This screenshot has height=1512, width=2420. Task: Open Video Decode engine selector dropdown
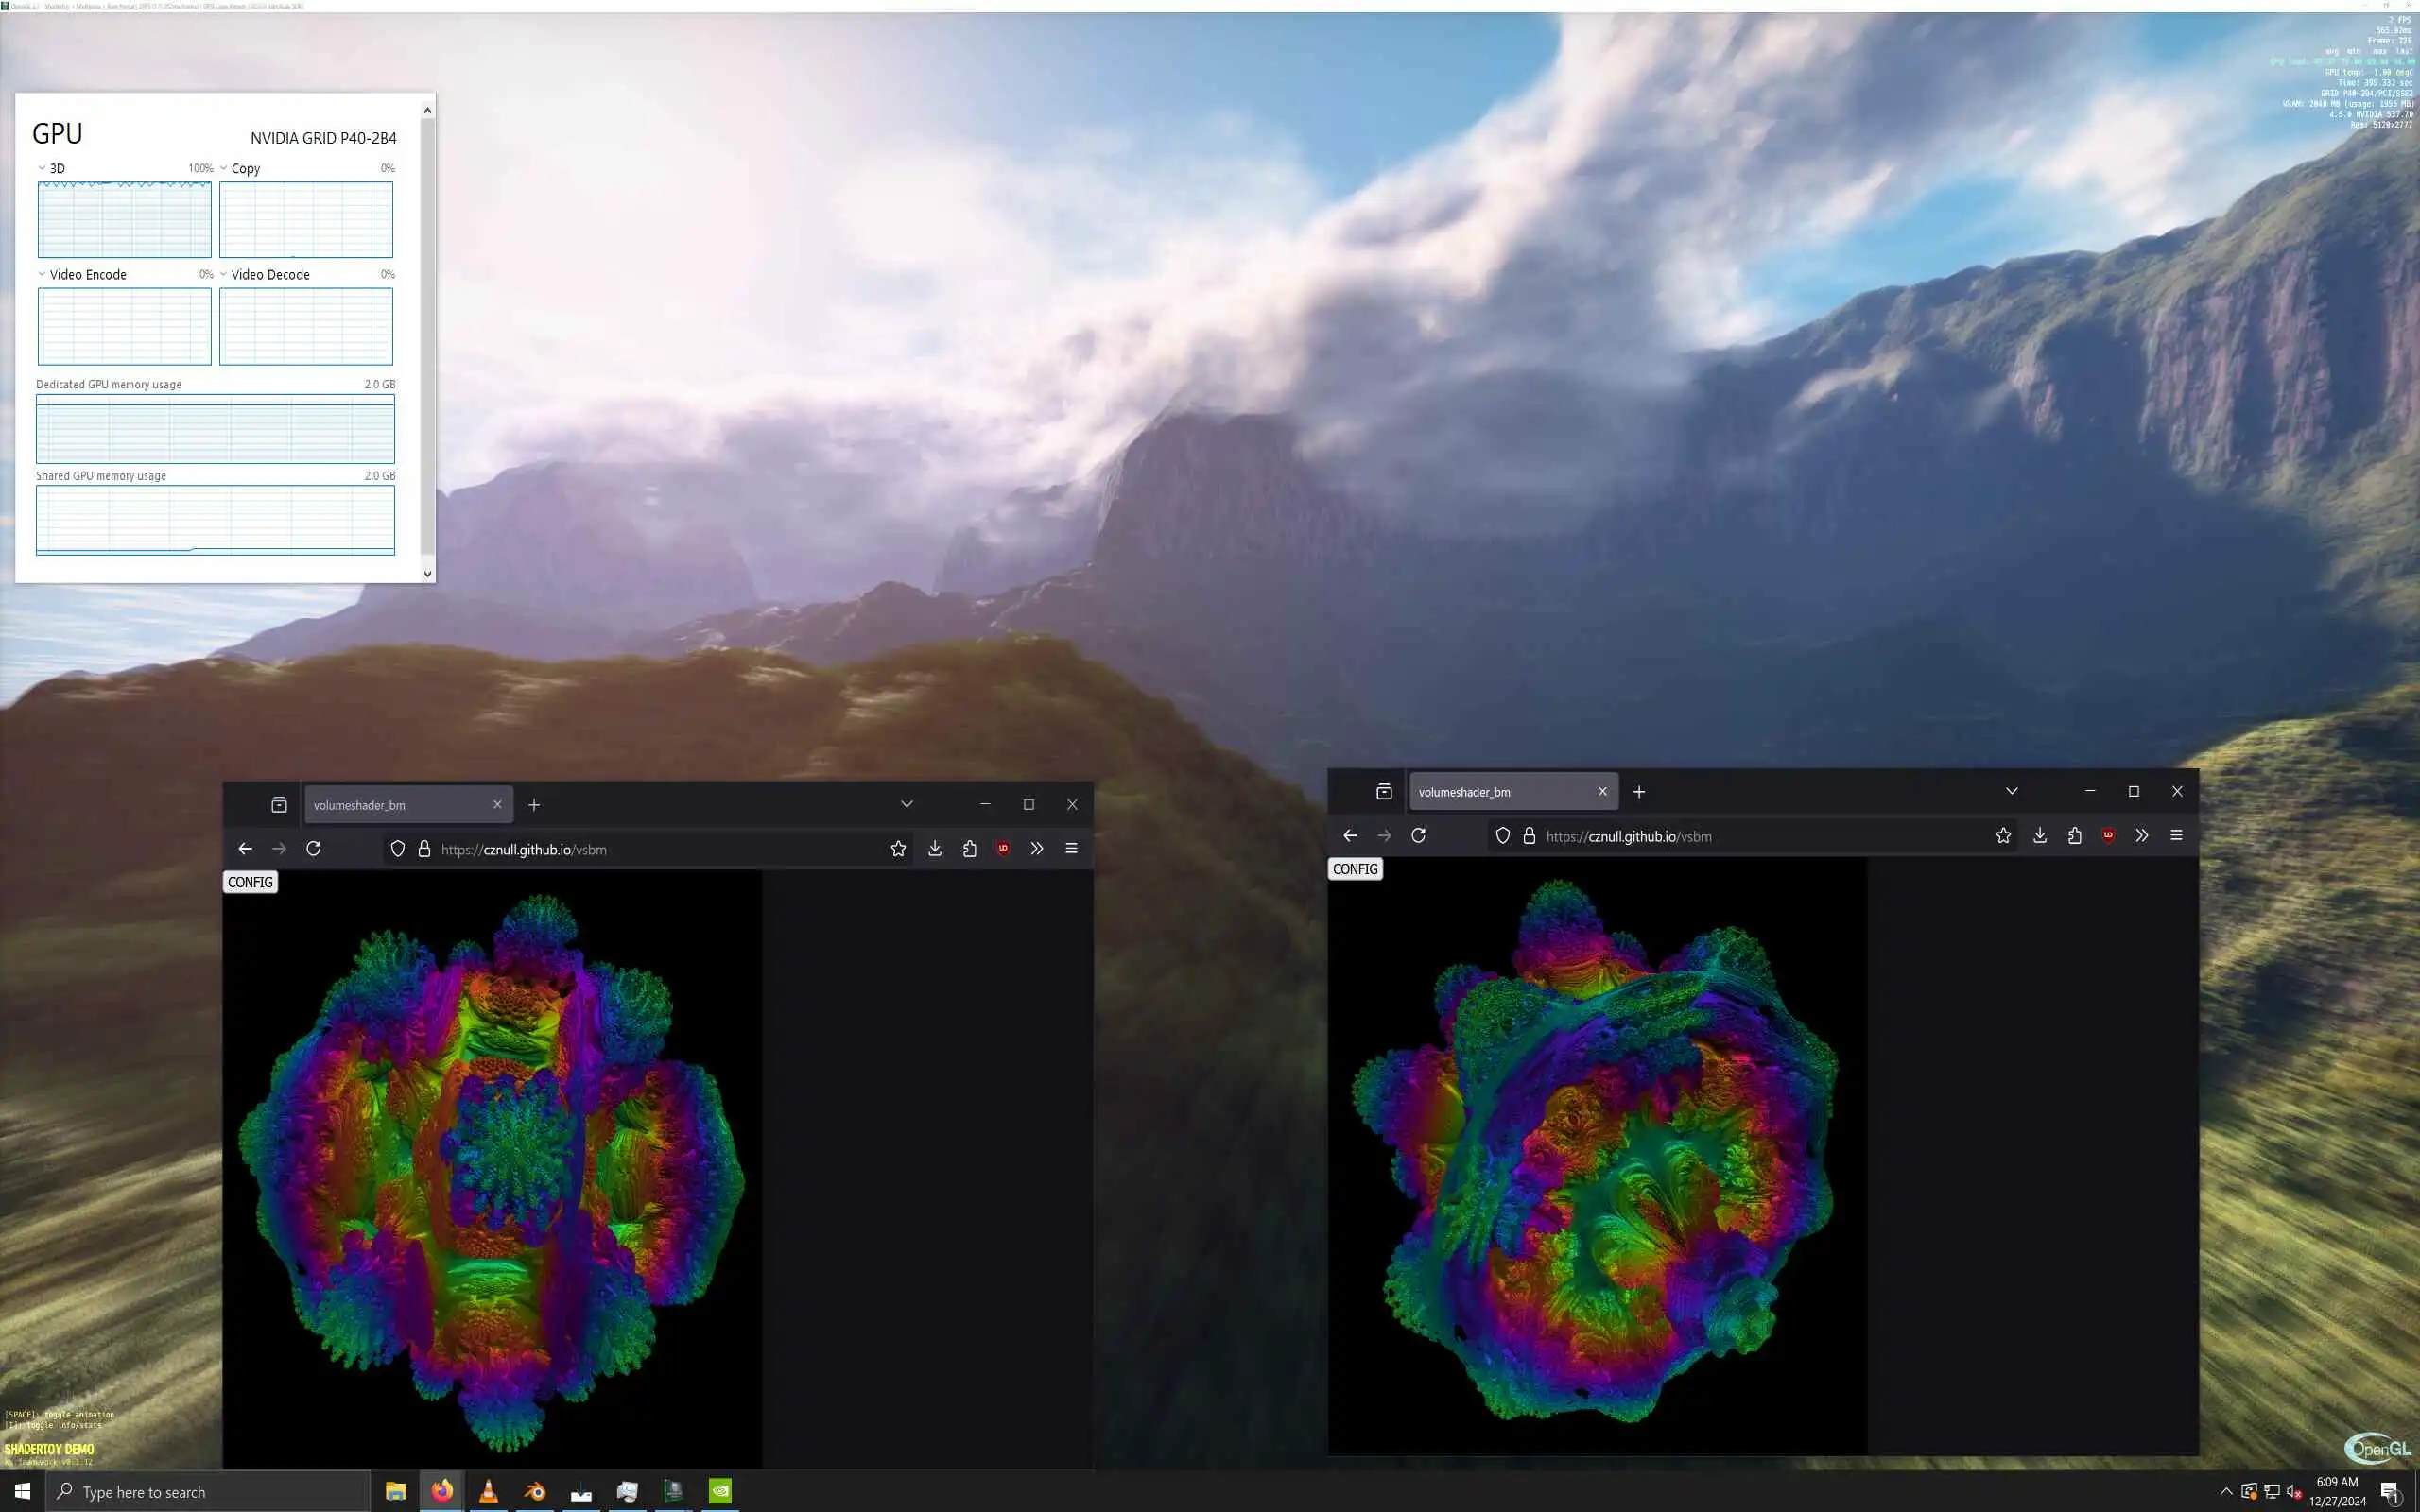(x=224, y=274)
